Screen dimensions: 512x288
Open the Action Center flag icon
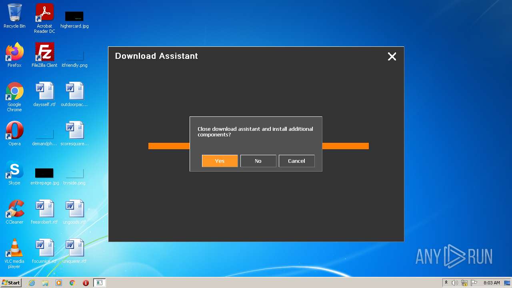point(474,283)
